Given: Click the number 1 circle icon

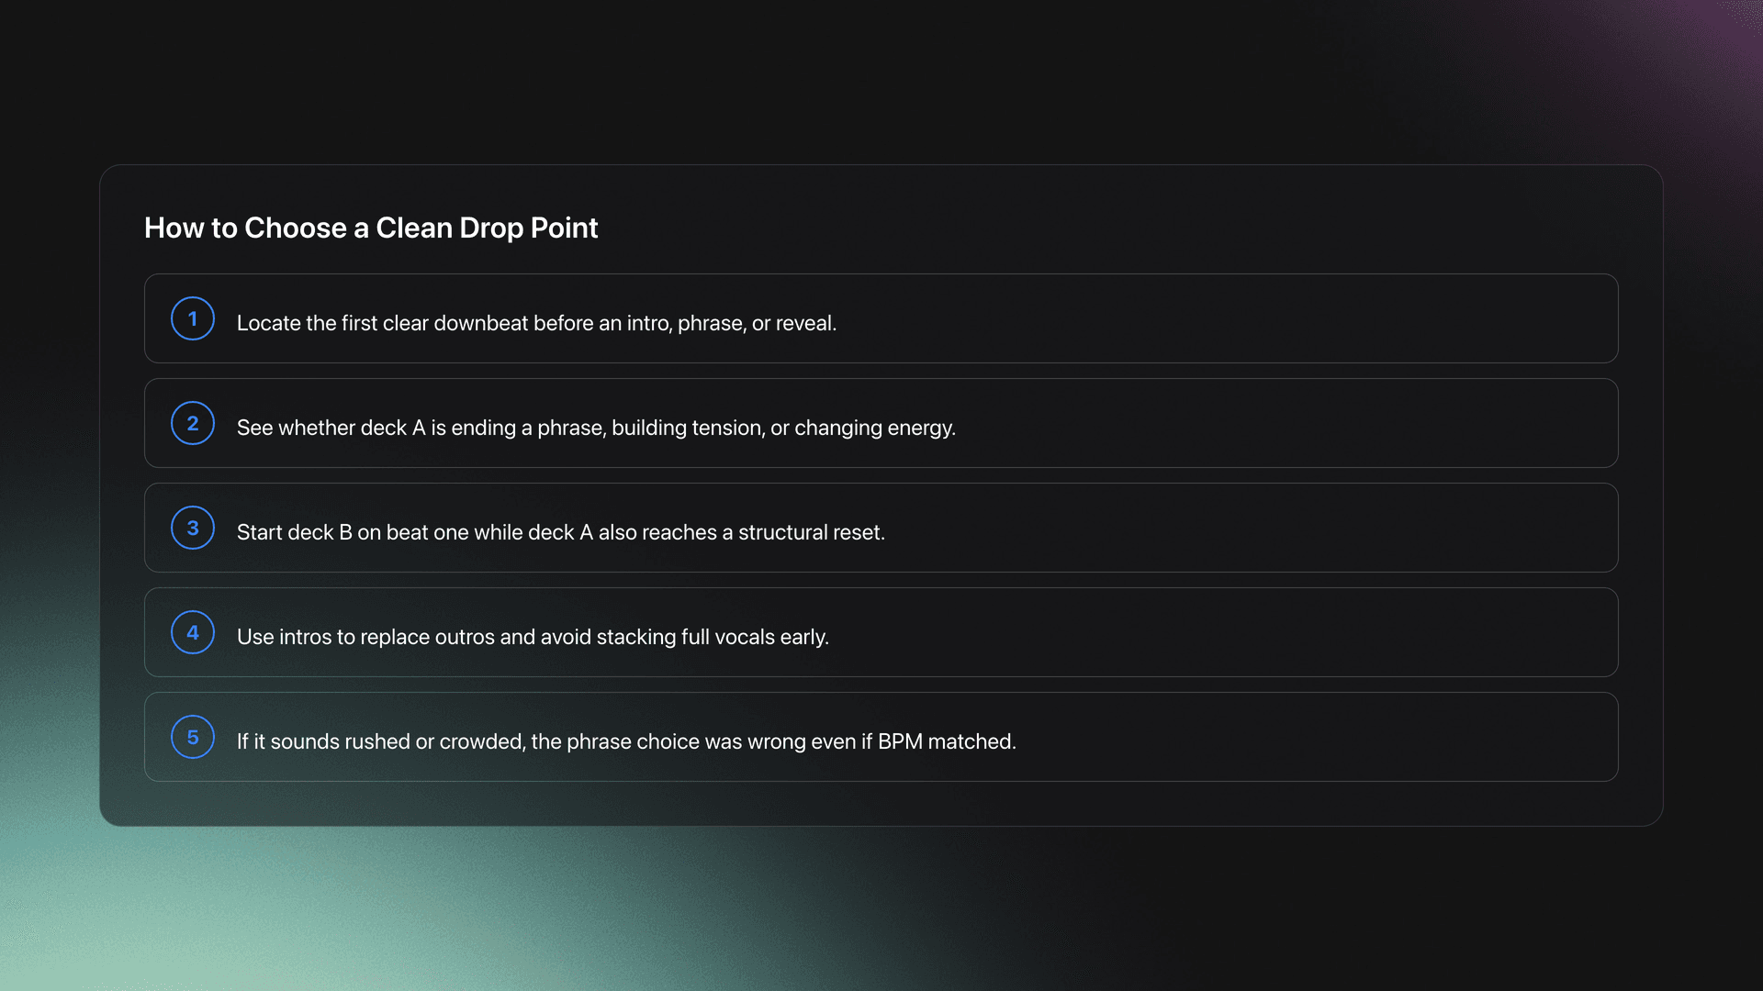Looking at the screenshot, I should pos(193,318).
